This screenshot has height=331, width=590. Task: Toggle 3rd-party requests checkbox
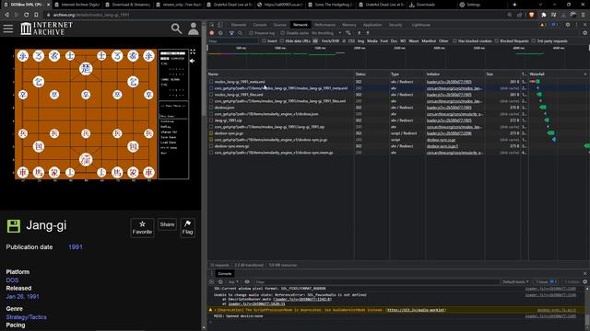[x=534, y=40]
